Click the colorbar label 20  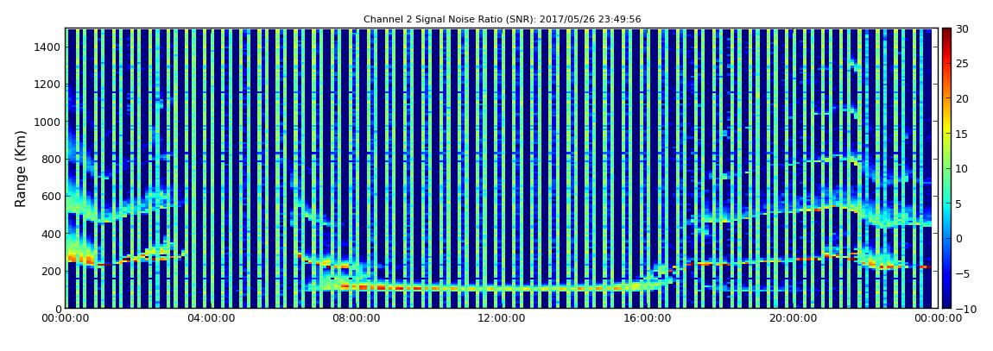click(x=964, y=98)
